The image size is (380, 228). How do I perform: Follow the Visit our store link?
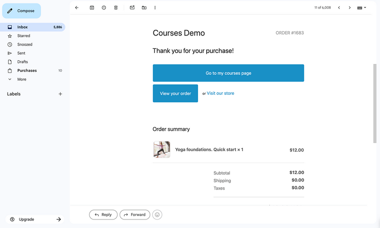(x=220, y=93)
